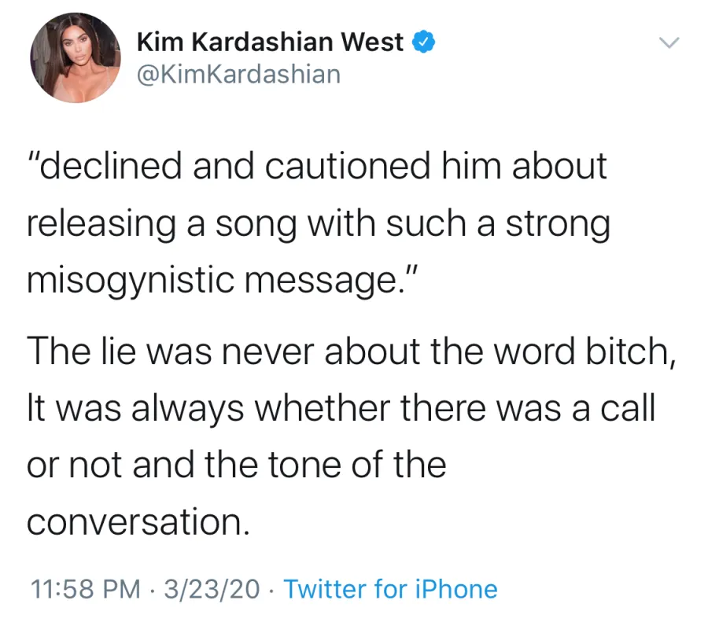The height and width of the screenshot is (622, 708).
Task: Click the verification checkmark next to the name
Action: pos(424,42)
